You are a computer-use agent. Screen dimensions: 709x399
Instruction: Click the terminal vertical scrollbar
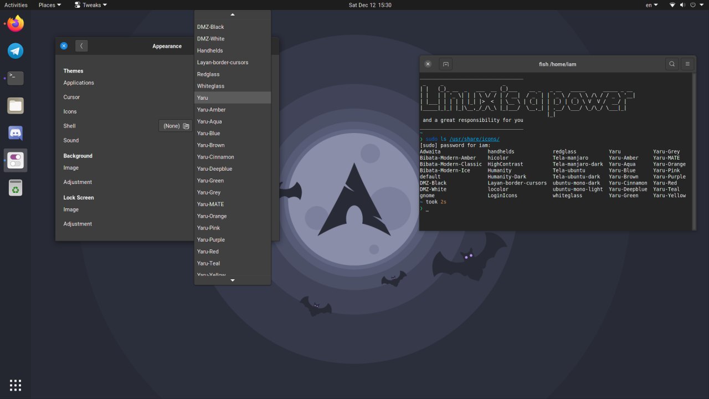point(693,151)
